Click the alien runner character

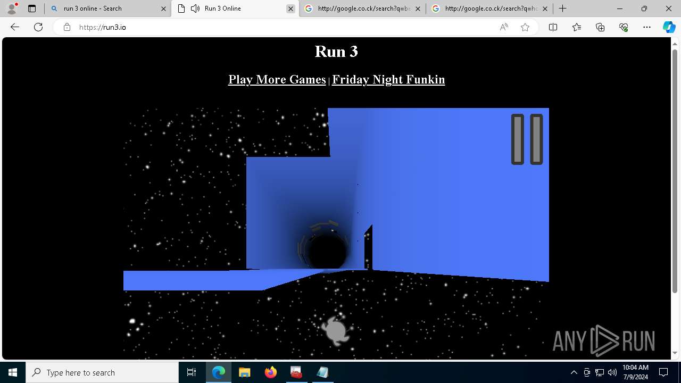tap(336, 330)
